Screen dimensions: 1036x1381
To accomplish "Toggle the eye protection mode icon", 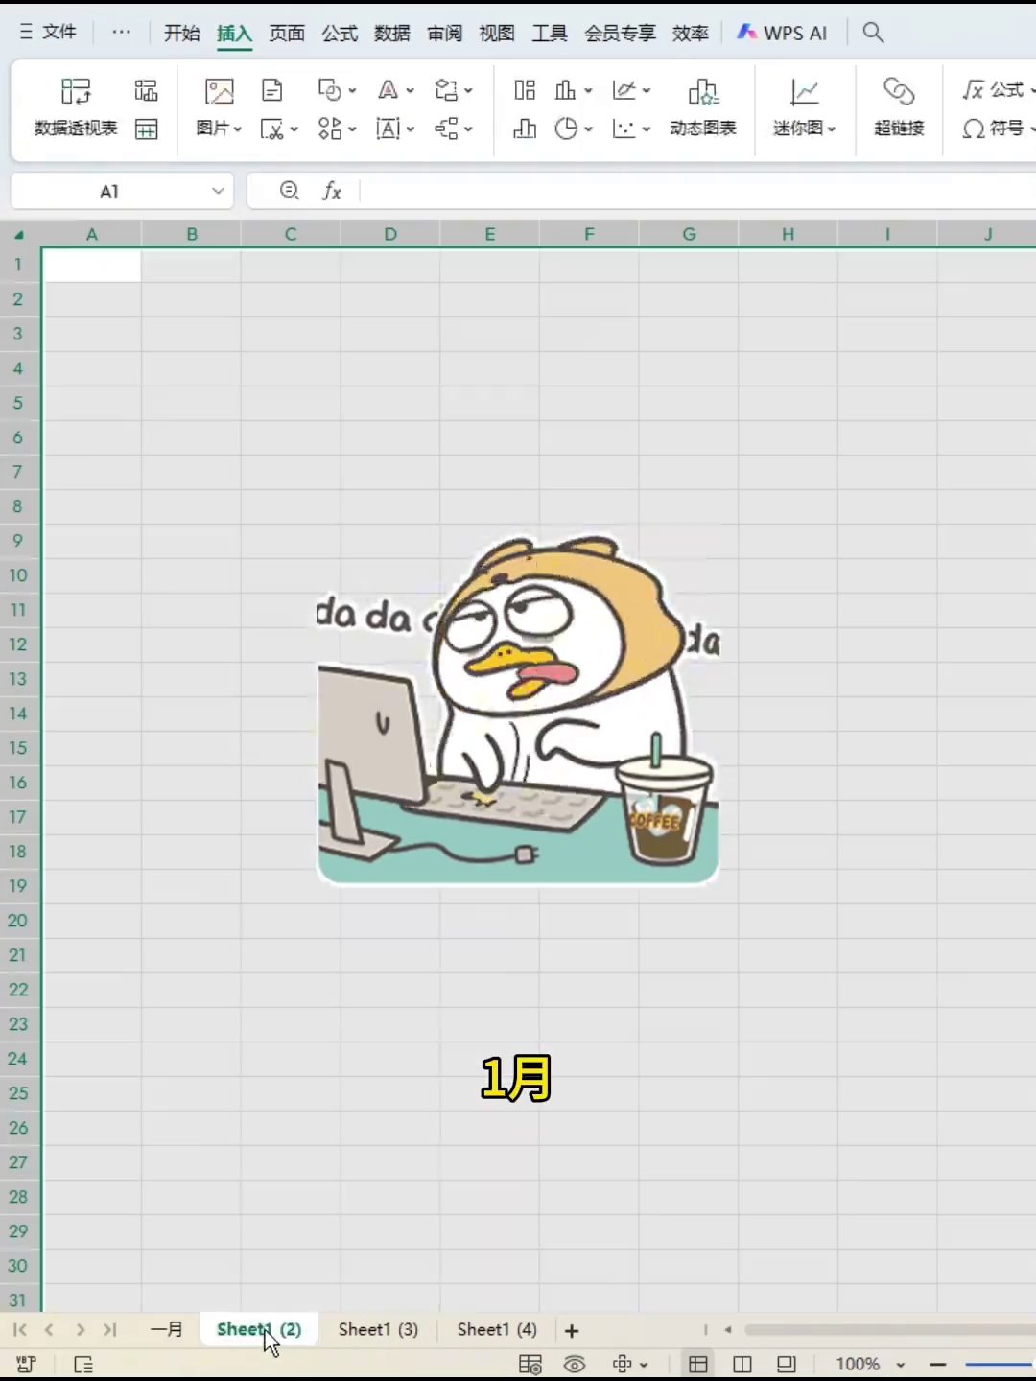I will [575, 1364].
